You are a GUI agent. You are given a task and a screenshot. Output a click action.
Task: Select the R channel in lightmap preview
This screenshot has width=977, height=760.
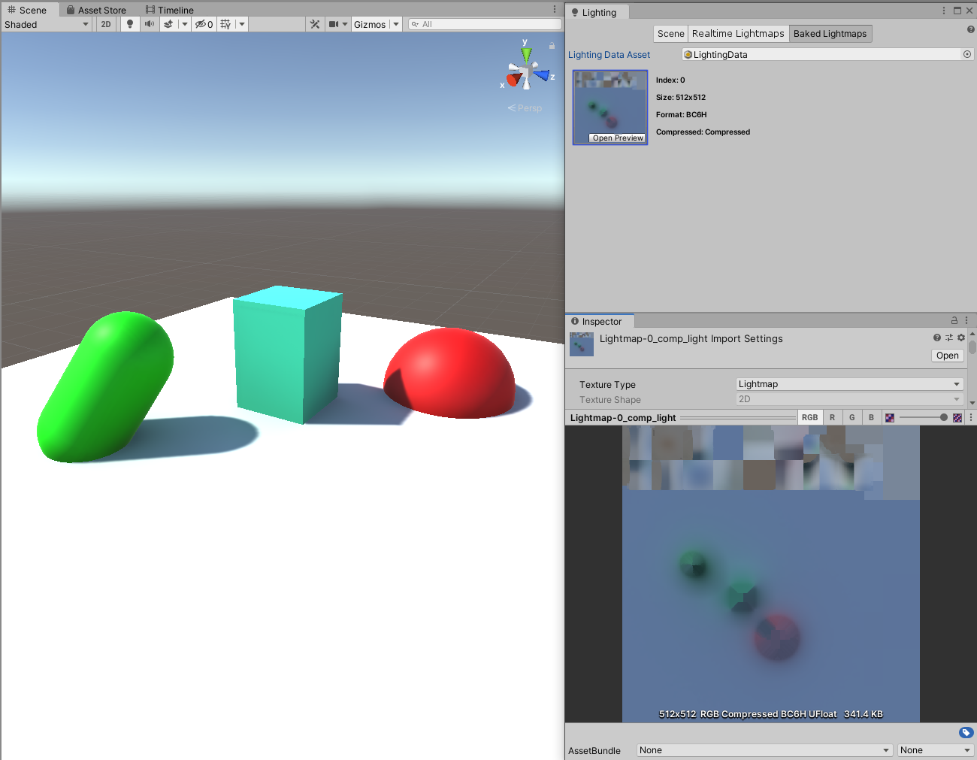832,417
